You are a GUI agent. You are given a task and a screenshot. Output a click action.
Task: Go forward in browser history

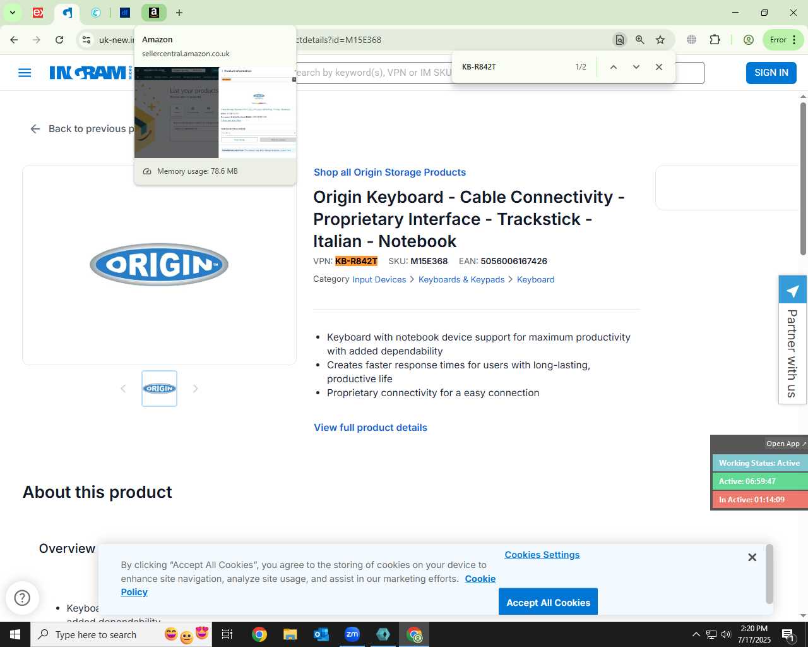coord(37,40)
